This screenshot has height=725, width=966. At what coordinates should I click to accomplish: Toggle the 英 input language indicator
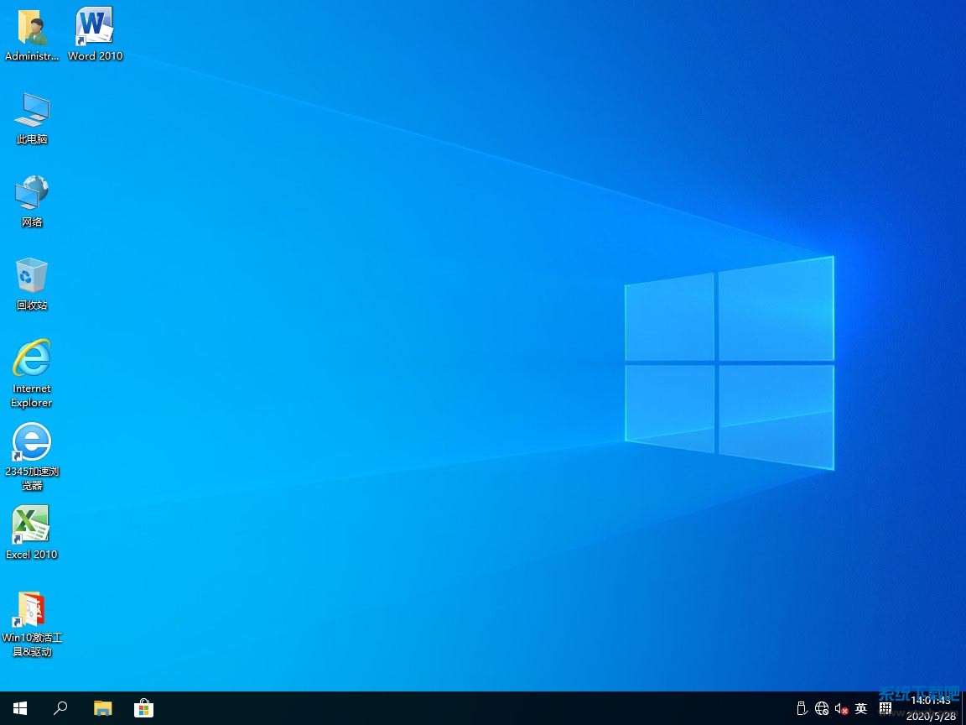coord(861,709)
